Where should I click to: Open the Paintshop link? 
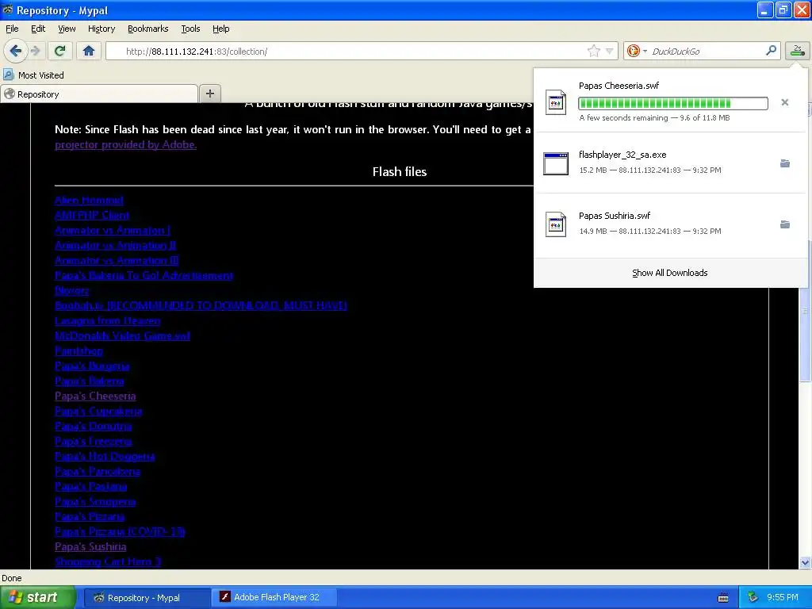click(79, 350)
